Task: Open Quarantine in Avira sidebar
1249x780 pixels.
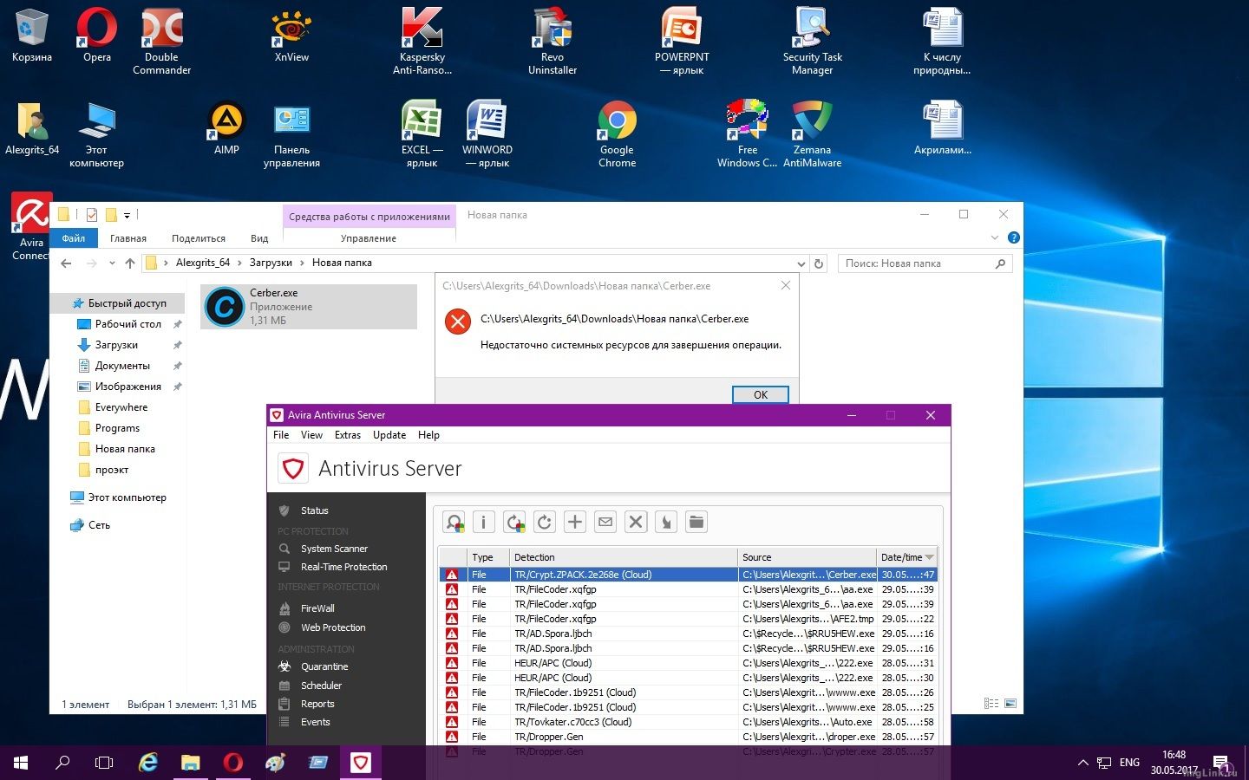Action: (324, 666)
